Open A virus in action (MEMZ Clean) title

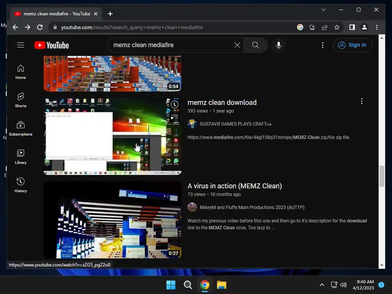(235, 186)
